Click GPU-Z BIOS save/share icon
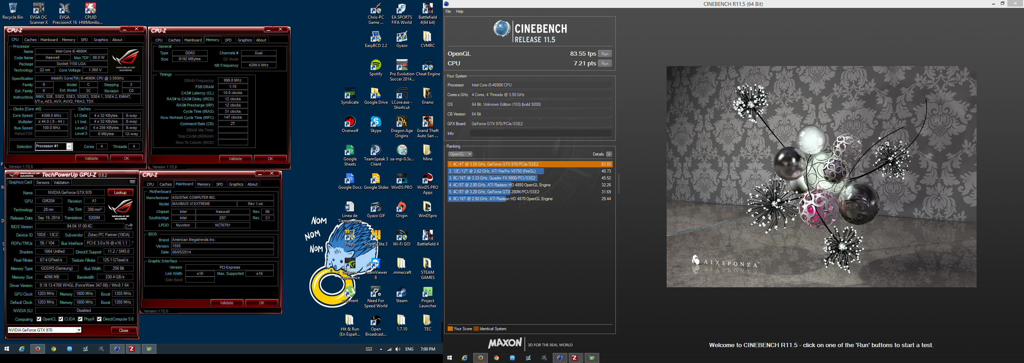Viewport: 1024px width, 363px height. (129, 226)
